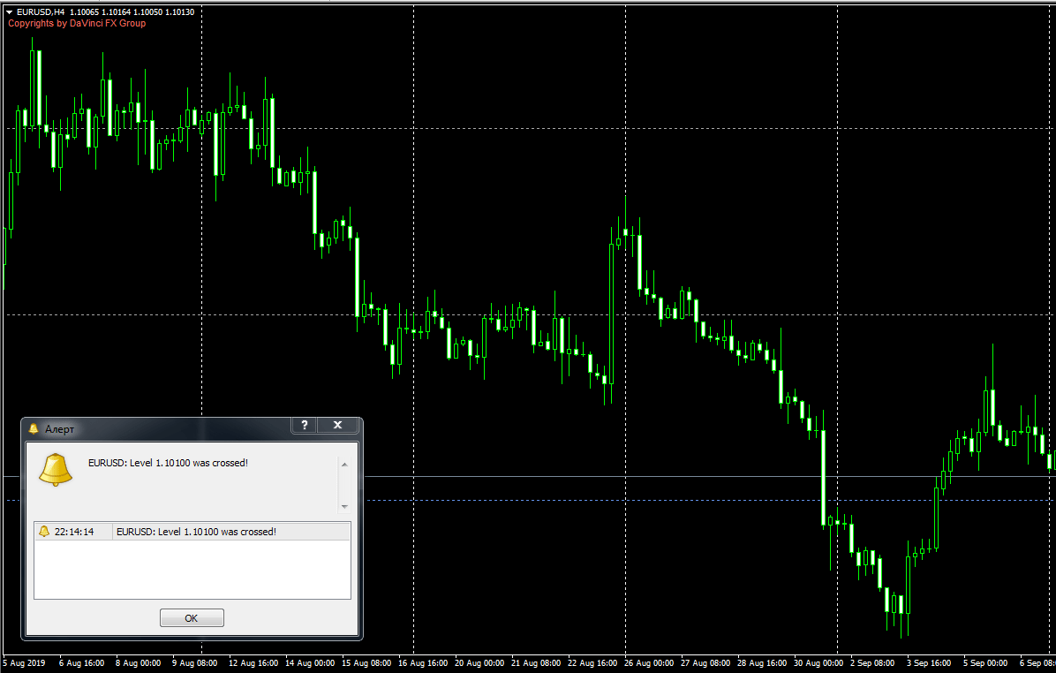Click the Copyrights by DaVinci FX Group label

[77, 23]
